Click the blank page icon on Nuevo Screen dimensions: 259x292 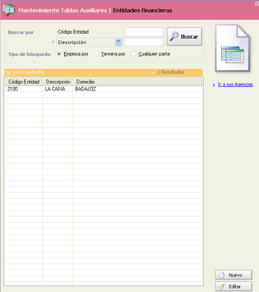(x=222, y=275)
